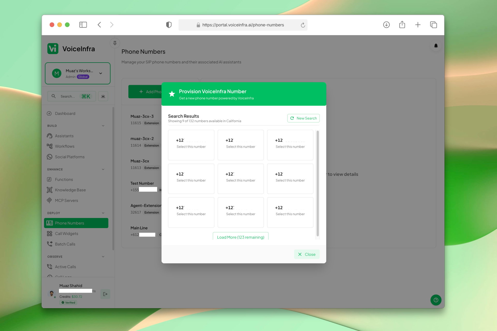Click the search results scrollbar

318,184
